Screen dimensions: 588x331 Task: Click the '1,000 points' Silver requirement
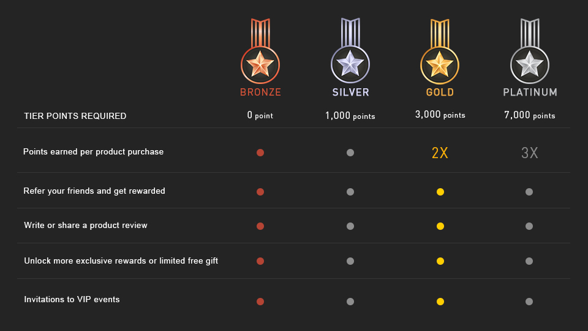(350, 115)
